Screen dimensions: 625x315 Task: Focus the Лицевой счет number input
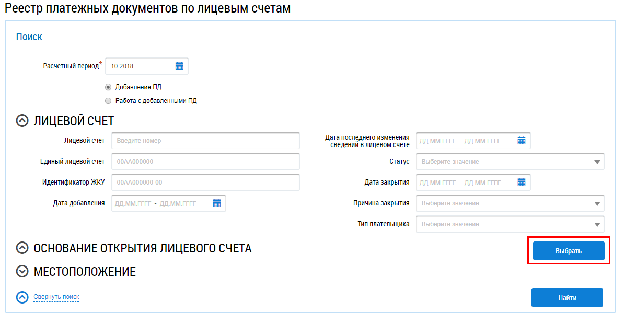[205, 141]
